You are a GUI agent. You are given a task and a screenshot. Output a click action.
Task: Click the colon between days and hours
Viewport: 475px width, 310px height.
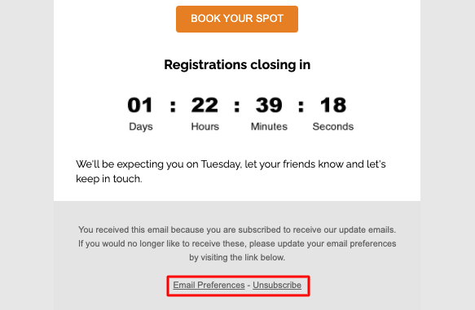click(173, 107)
